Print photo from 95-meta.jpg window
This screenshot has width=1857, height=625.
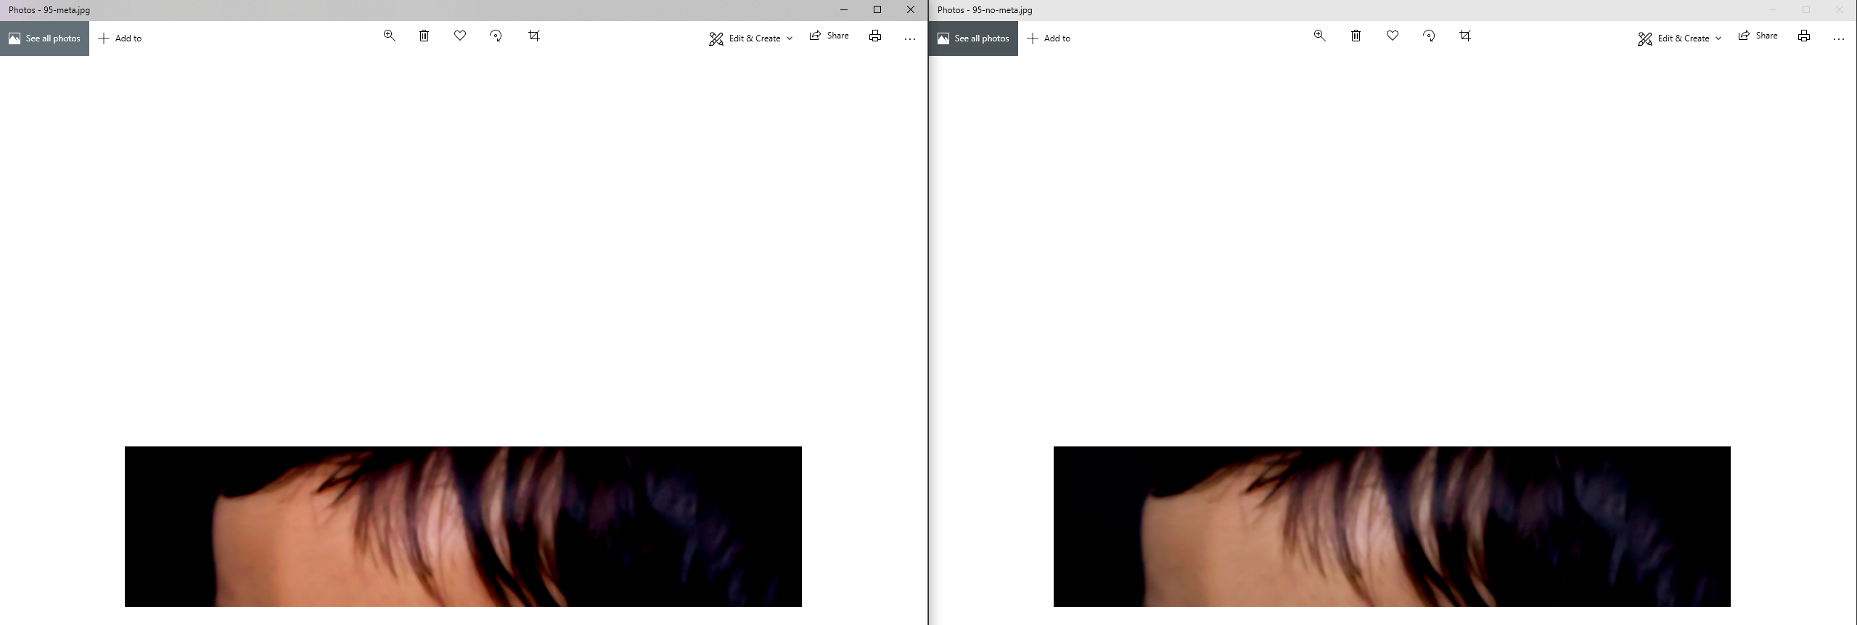875,36
